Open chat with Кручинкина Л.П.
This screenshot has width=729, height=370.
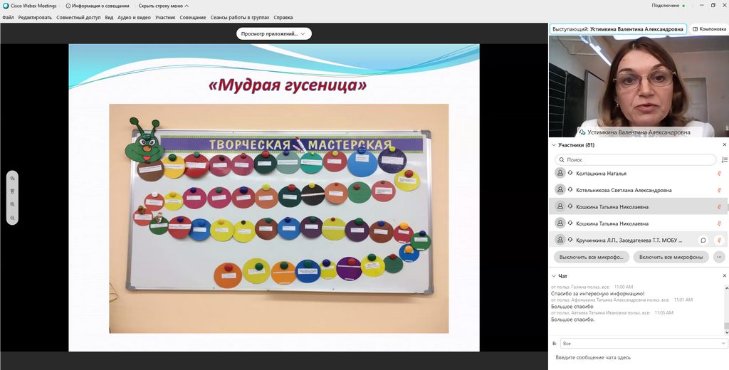coord(703,240)
